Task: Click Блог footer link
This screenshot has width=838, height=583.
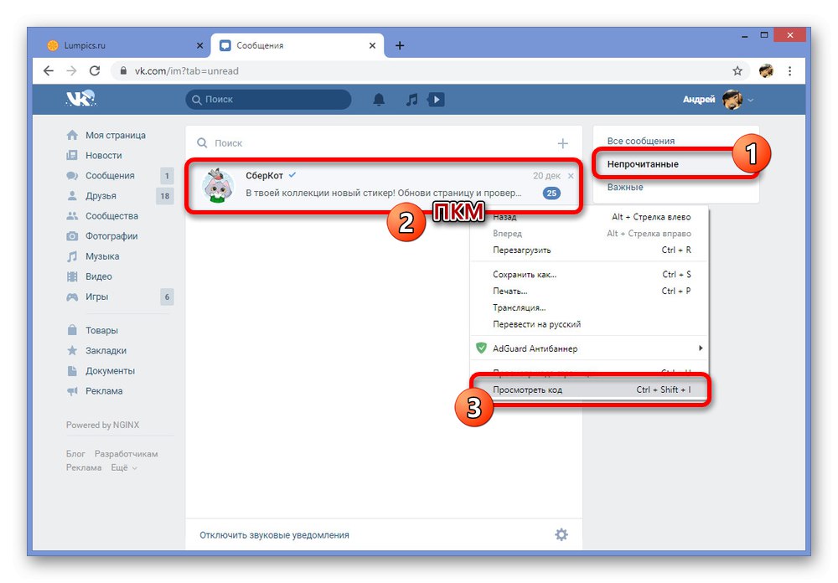Action: point(75,454)
